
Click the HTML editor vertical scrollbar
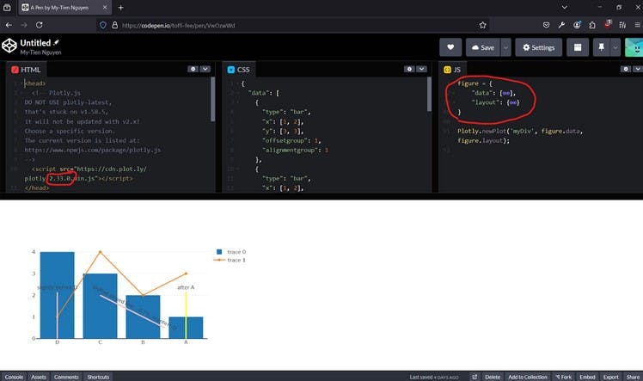pyautogui.click(x=213, y=99)
